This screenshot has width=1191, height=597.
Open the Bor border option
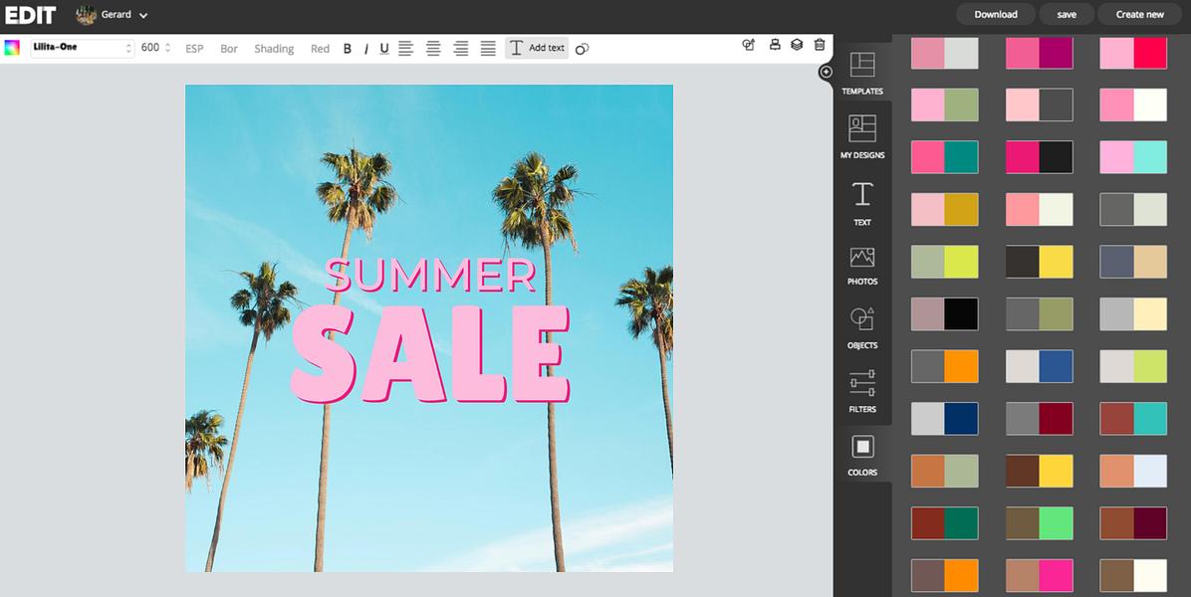229,49
